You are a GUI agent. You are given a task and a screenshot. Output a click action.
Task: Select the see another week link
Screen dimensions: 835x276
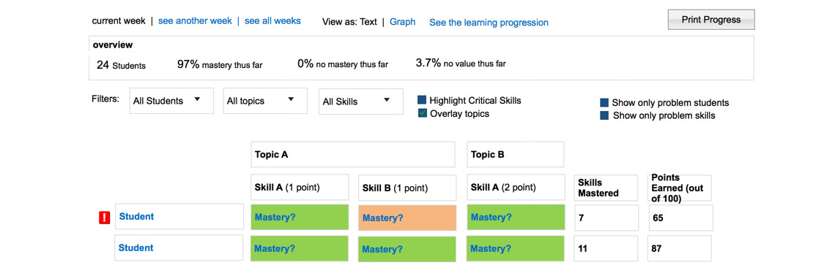(195, 21)
